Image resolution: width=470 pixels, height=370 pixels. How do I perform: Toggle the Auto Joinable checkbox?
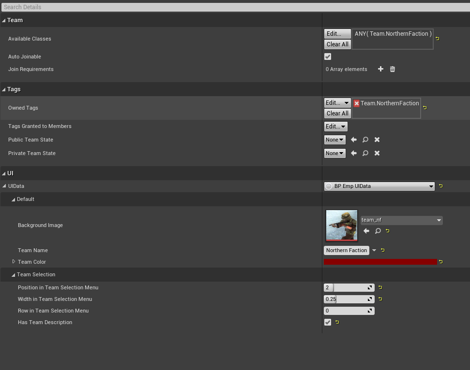pyautogui.click(x=328, y=57)
